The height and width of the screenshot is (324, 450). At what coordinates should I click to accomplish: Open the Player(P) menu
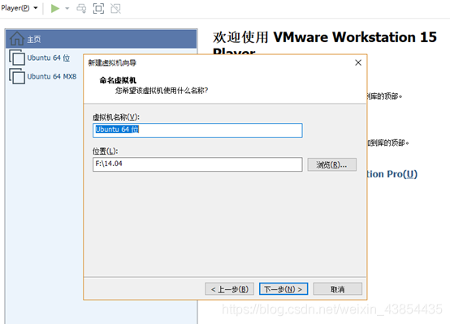[x=19, y=8]
